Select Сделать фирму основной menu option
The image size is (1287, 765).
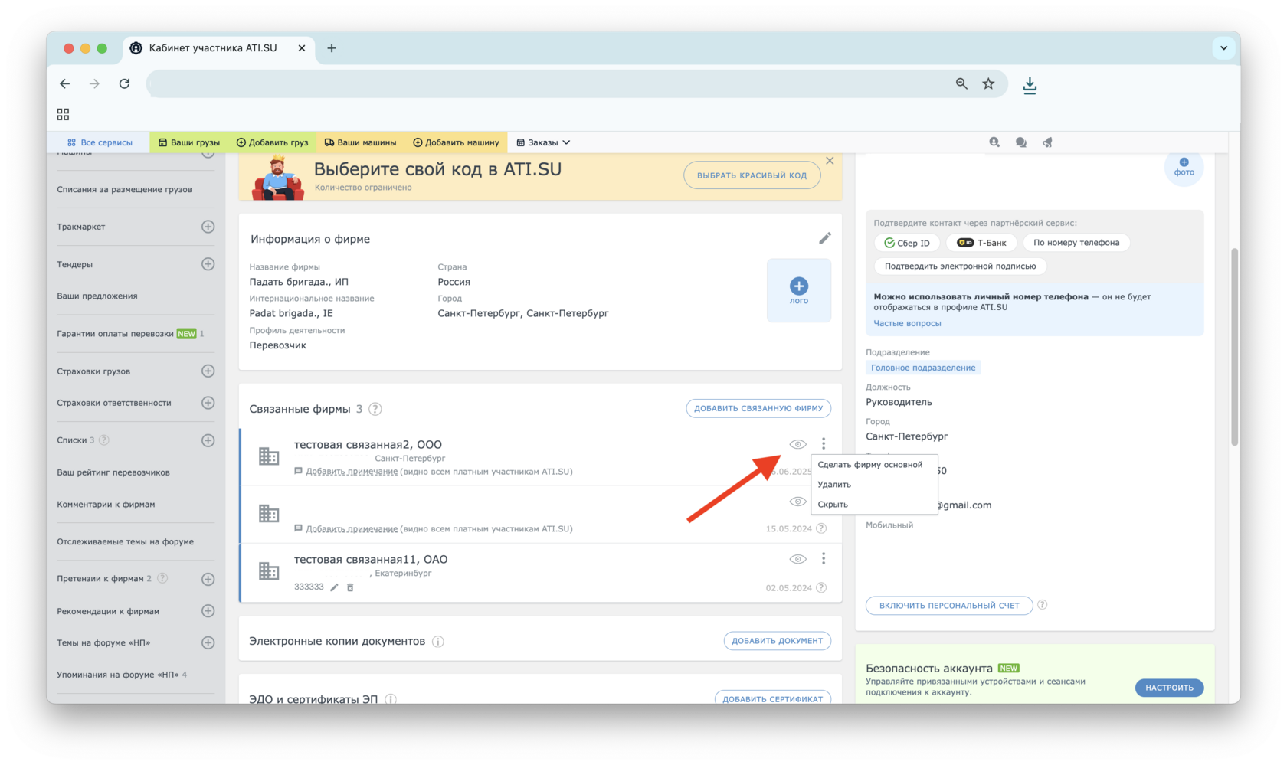869,465
